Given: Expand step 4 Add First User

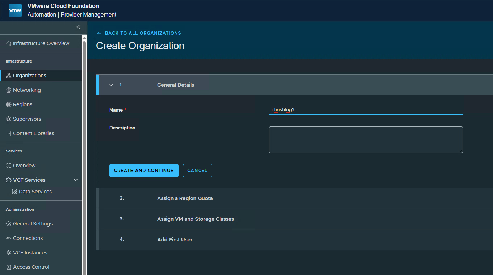Looking at the screenshot, I should [x=294, y=240].
